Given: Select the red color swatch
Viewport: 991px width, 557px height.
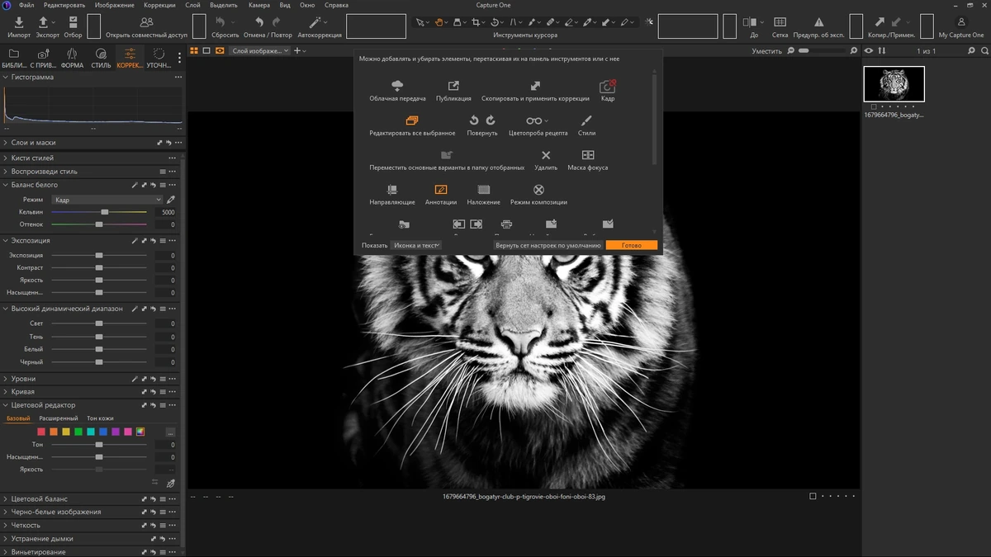Looking at the screenshot, I should 41,432.
